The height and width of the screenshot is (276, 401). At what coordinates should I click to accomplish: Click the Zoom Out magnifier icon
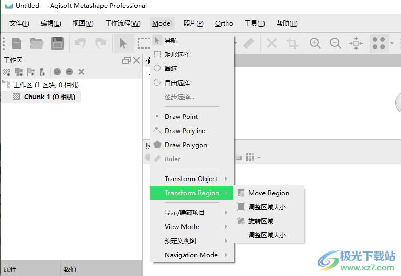click(x=335, y=43)
